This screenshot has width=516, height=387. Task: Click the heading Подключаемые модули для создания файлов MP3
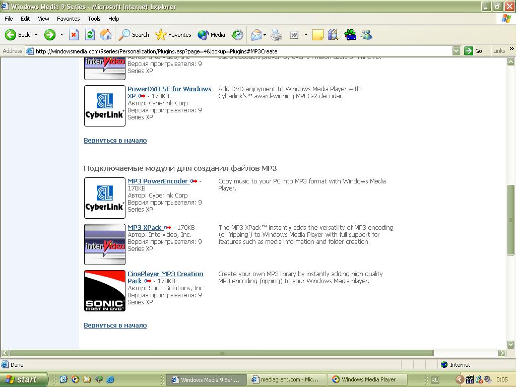(180, 168)
